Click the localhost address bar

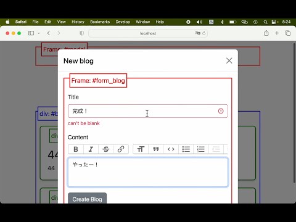coord(148,33)
